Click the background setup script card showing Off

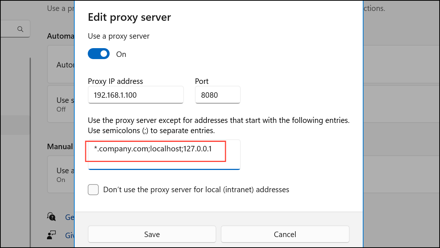pos(61,104)
